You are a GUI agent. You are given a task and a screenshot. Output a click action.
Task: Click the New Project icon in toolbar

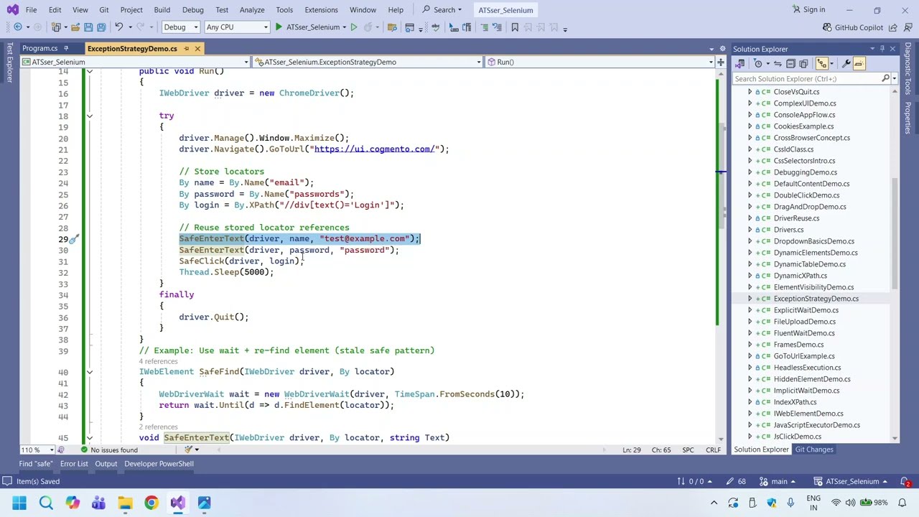click(56, 27)
